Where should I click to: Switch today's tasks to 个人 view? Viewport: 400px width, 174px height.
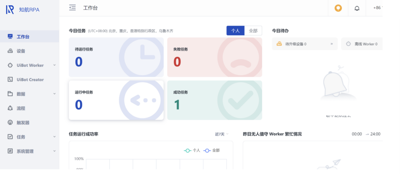[235, 31]
